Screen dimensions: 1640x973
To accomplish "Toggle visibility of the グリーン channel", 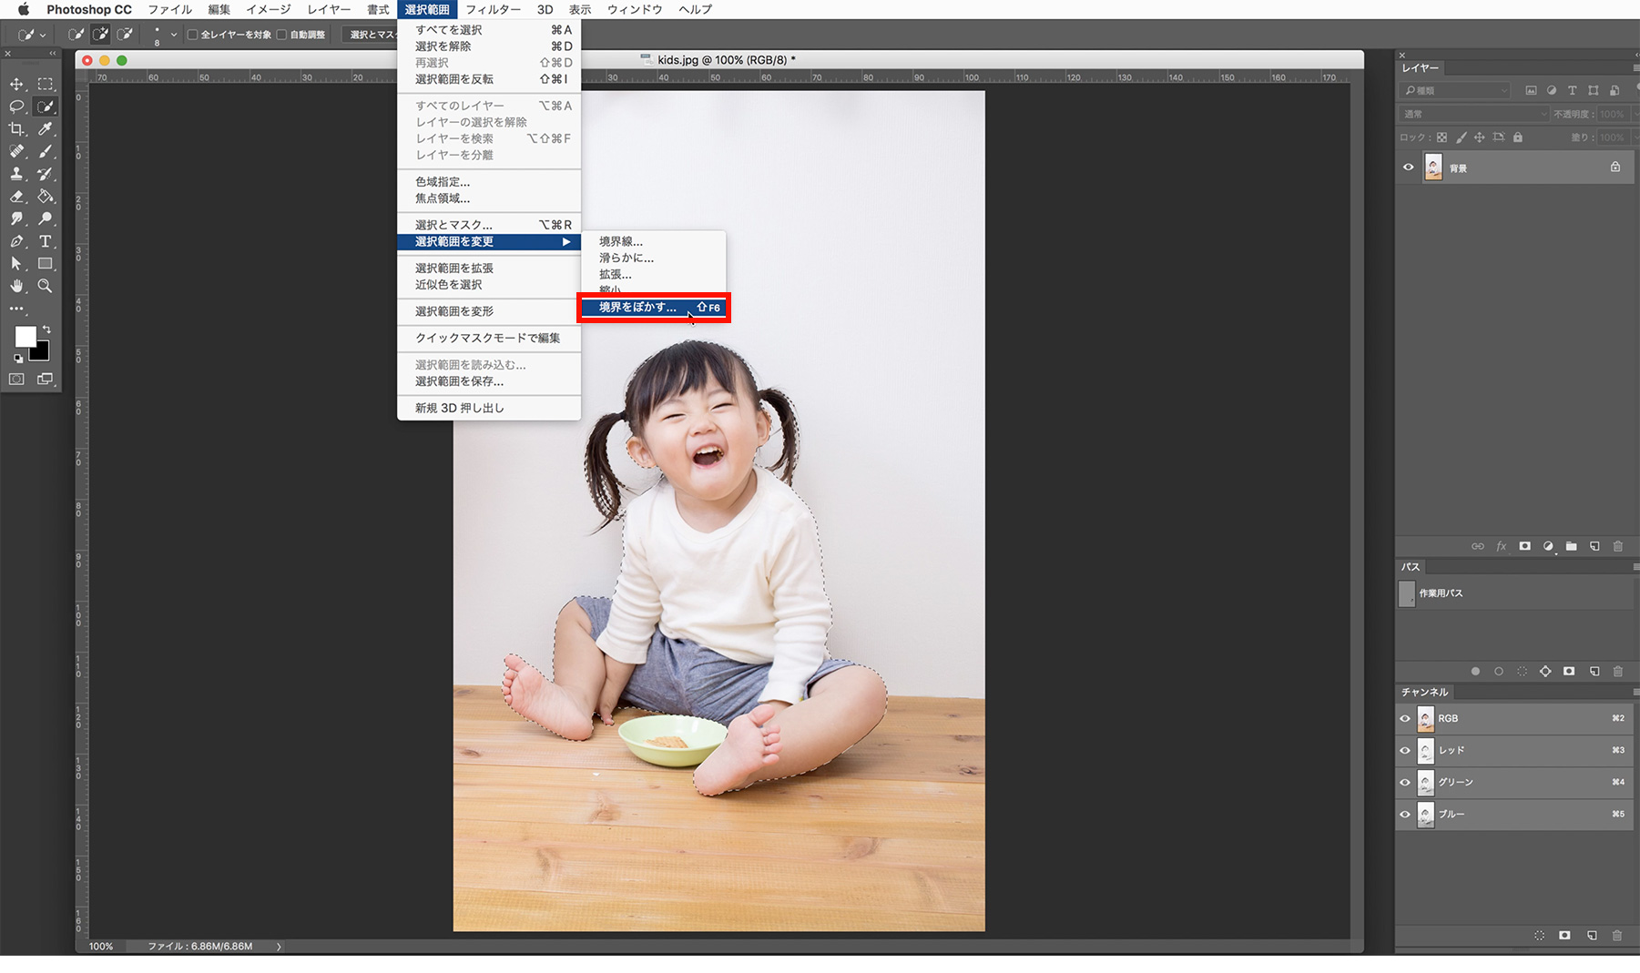I will [1405, 782].
